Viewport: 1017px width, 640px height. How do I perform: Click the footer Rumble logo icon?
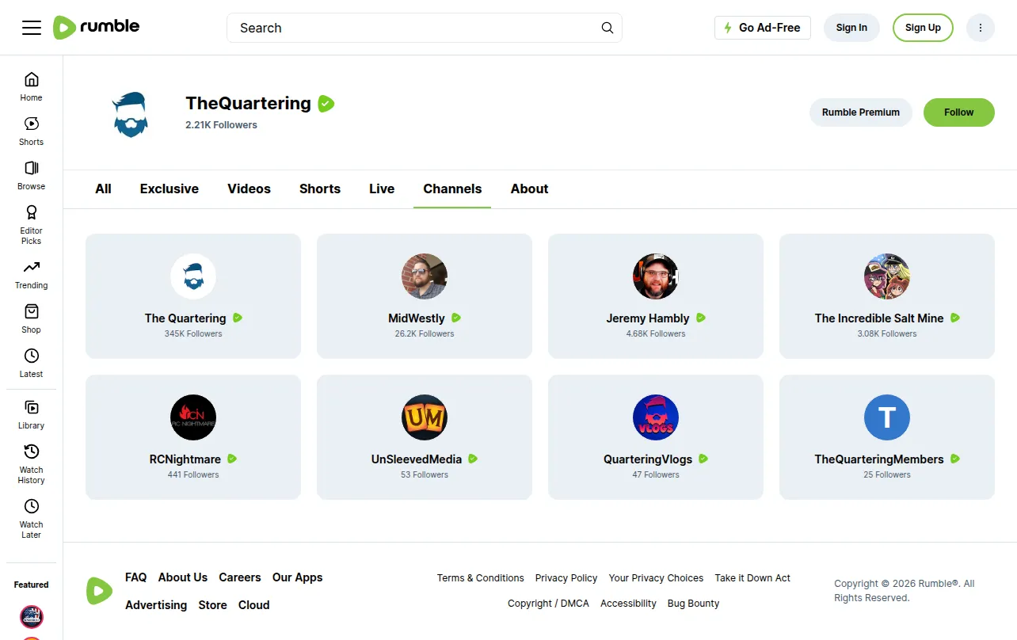coord(100,591)
